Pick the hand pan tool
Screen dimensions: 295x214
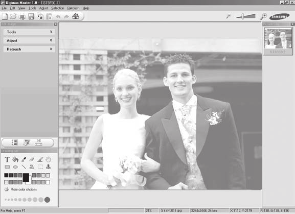click(x=49, y=159)
